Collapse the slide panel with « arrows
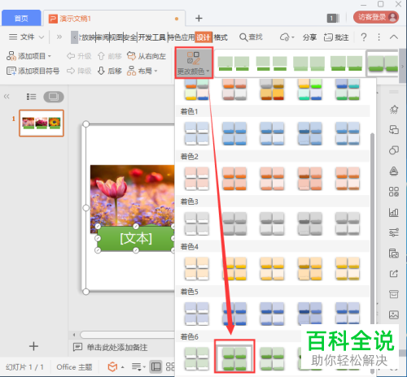This screenshot has height=377, width=407. (x=7, y=97)
